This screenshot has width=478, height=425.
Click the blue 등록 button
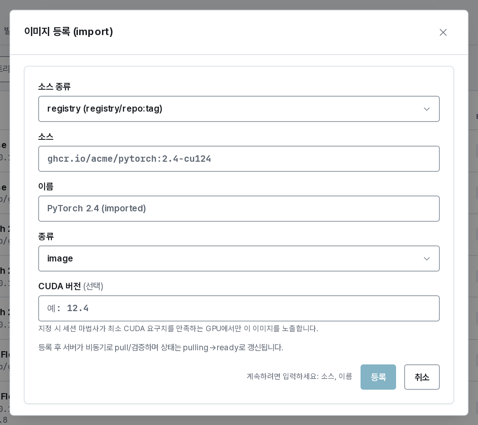[x=378, y=377]
